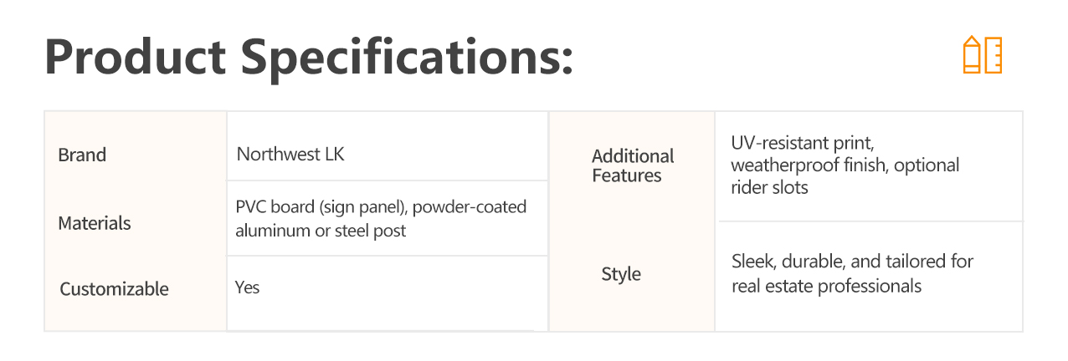The height and width of the screenshot is (361, 1068).
Task: Click the 'weatherproof finish, optional' text line
Action: point(845,165)
